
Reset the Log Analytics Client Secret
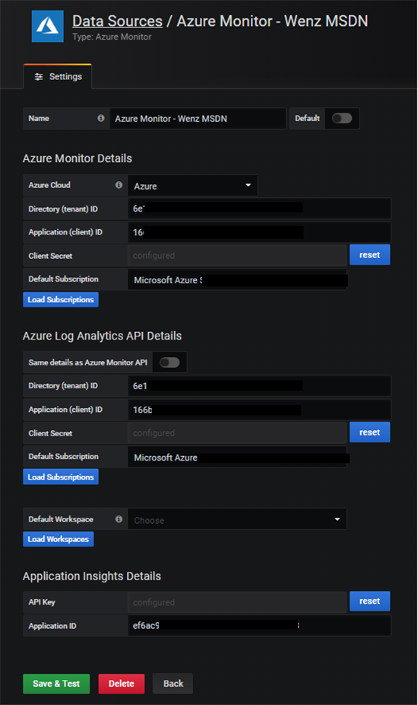369,432
